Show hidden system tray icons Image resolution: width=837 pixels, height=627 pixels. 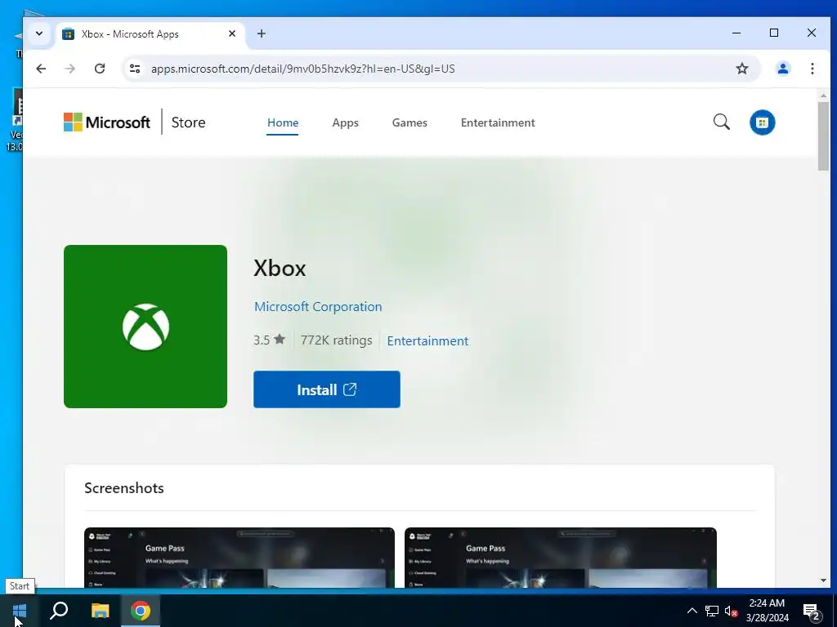coord(692,611)
